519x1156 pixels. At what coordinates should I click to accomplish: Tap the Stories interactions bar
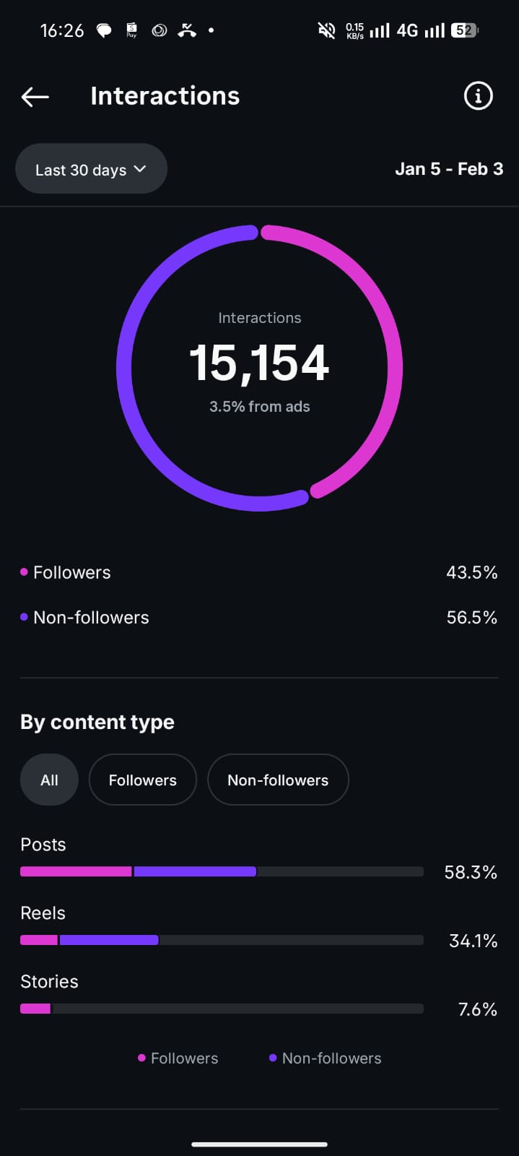222,1009
